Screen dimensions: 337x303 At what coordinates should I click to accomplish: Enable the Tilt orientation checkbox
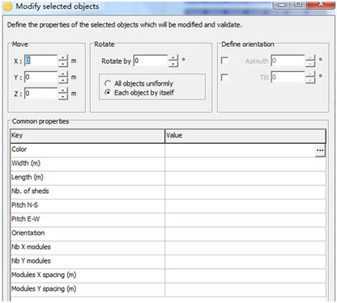(224, 78)
